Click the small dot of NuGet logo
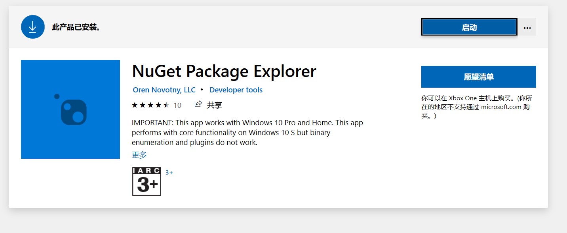567x233 pixels. (x=57, y=96)
